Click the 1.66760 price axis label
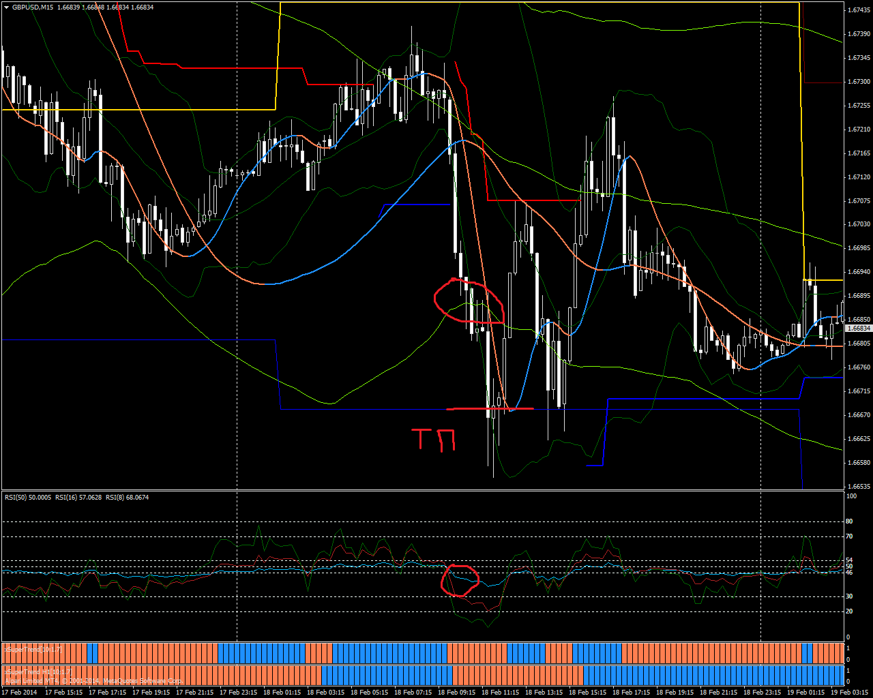The width and height of the screenshot is (873, 698). pyautogui.click(x=858, y=367)
